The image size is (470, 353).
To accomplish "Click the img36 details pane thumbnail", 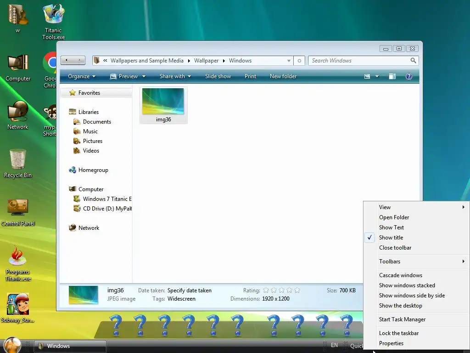I will (x=84, y=295).
